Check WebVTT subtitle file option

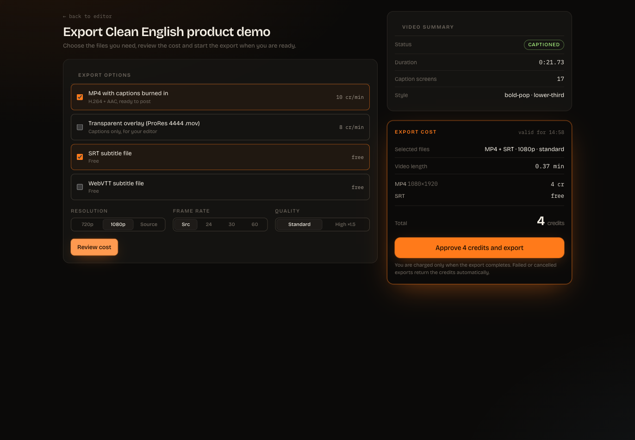pyautogui.click(x=80, y=187)
